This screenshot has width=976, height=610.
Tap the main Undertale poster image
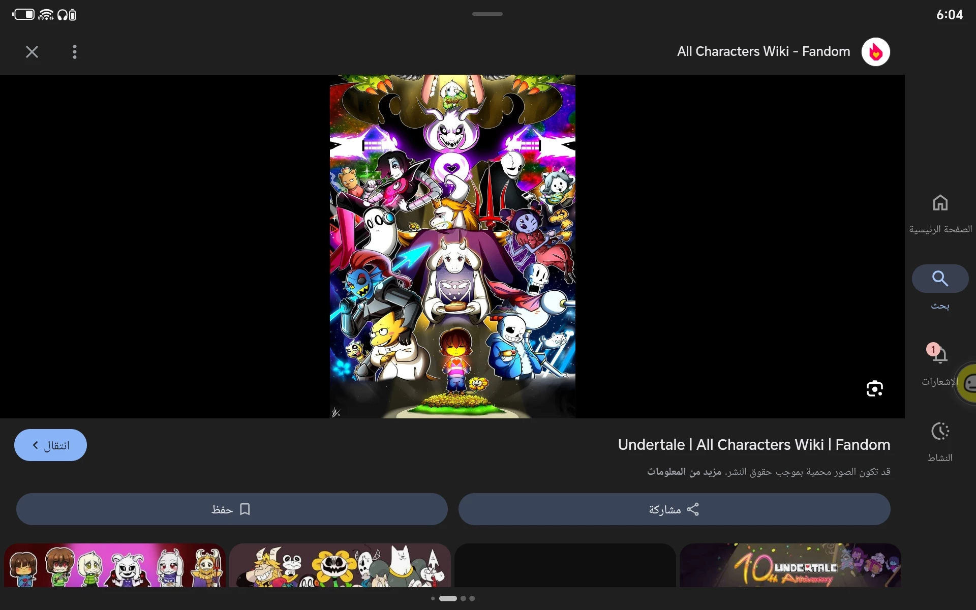click(452, 247)
